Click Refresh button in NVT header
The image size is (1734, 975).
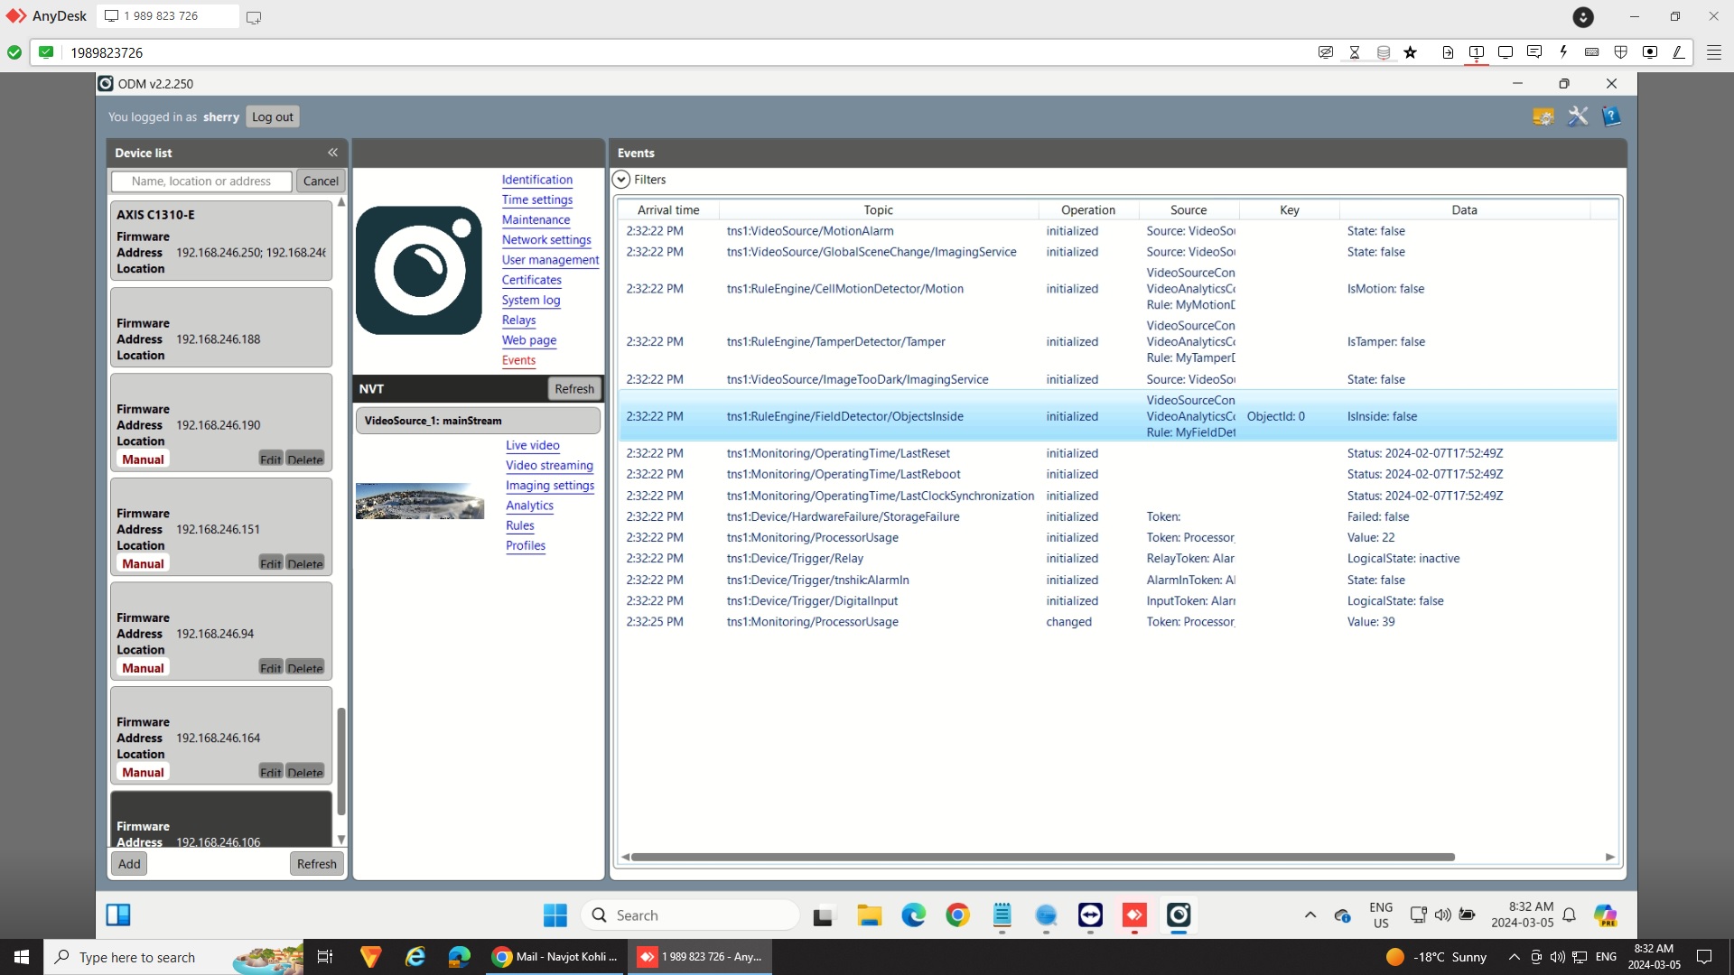[574, 389]
